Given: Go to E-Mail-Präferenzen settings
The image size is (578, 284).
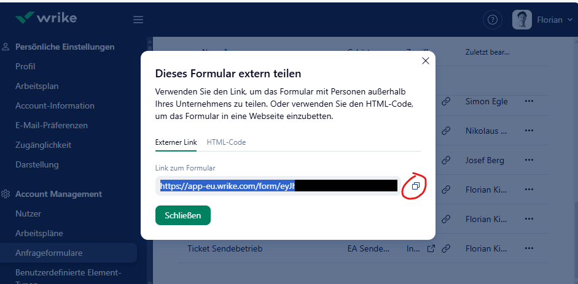Looking at the screenshot, I should point(52,125).
